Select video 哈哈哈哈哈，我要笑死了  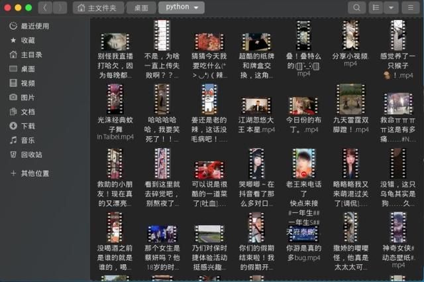tap(162, 113)
